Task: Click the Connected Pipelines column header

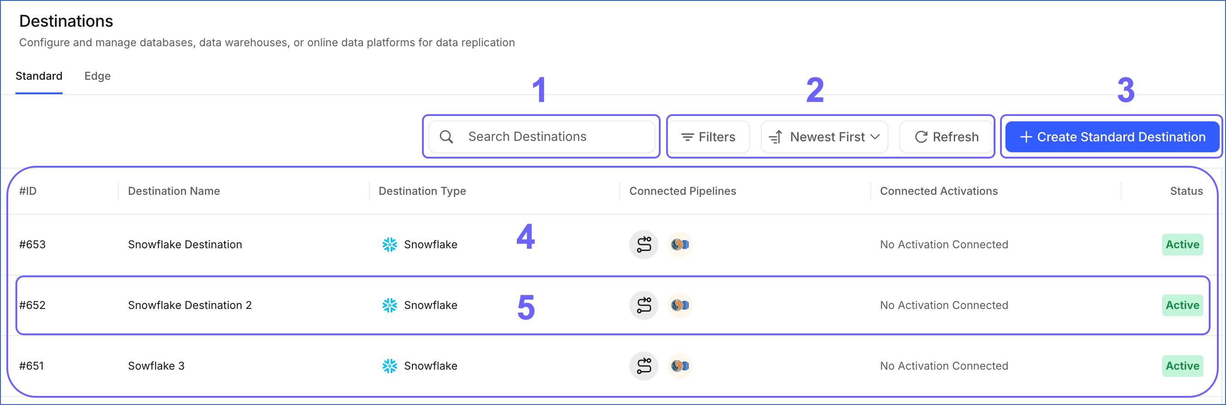Action: (682, 191)
